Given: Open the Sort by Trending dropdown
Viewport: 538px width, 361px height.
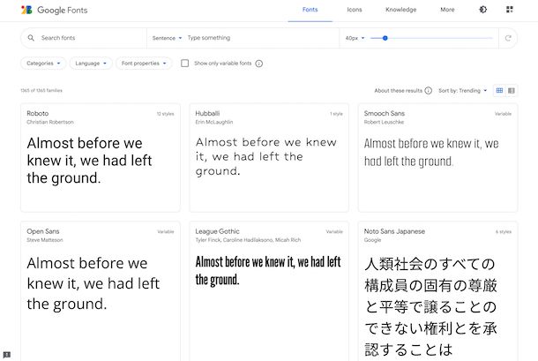Looking at the screenshot, I should [462, 91].
